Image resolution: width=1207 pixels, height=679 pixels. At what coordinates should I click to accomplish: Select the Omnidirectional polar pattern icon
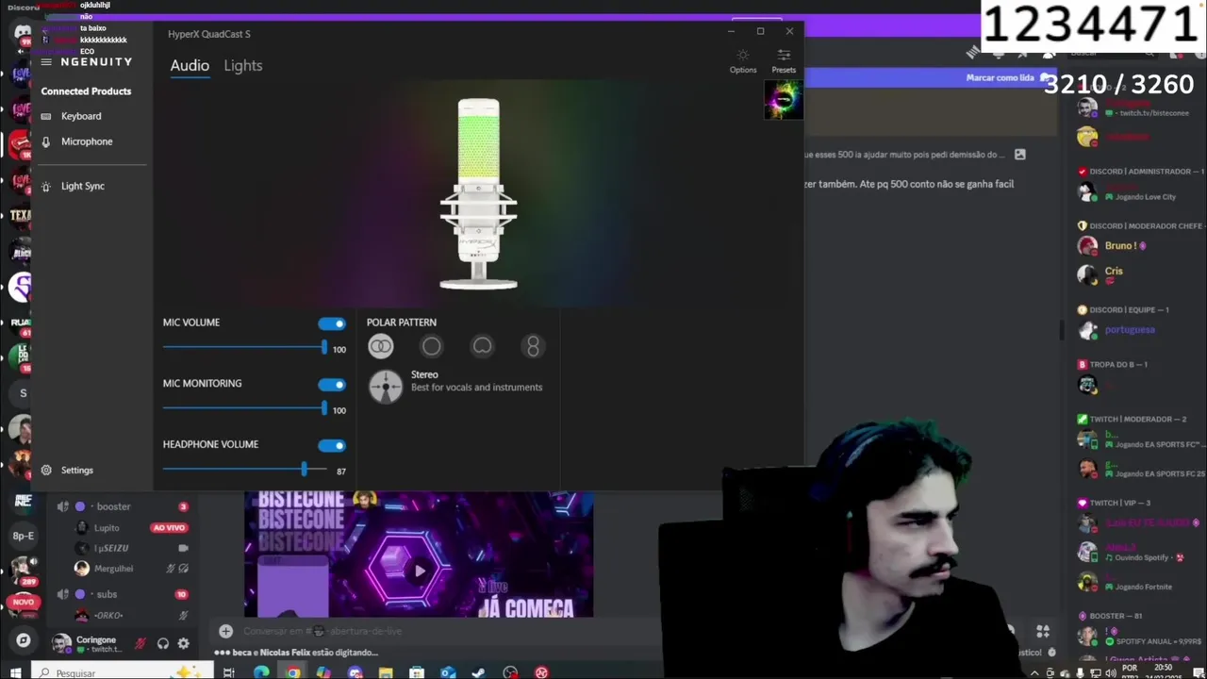[x=431, y=347]
